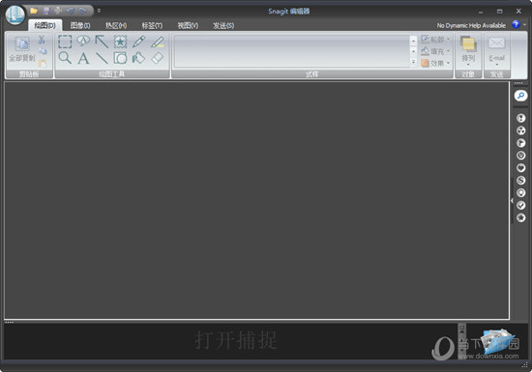Select the straight line tool
The height and width of the screenshot is (372, 532).
point(102,58)
